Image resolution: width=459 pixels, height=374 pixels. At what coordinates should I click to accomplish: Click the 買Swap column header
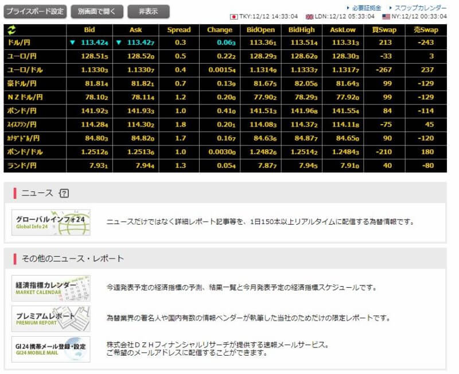tap(384, 30)
